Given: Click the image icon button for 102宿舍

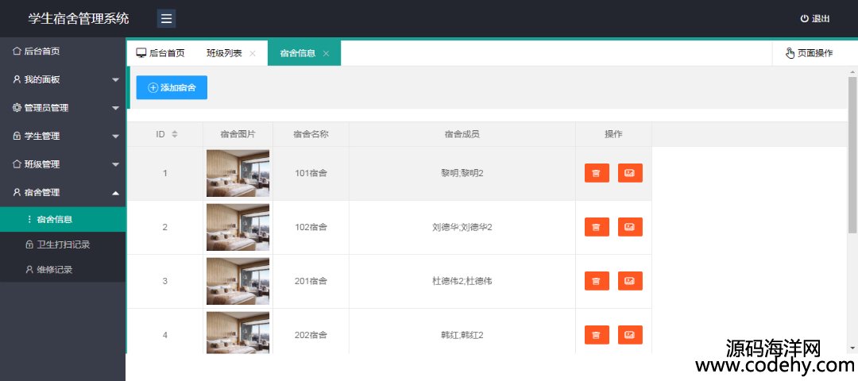Looking at the screenshot, I should (x=630, y=227).
